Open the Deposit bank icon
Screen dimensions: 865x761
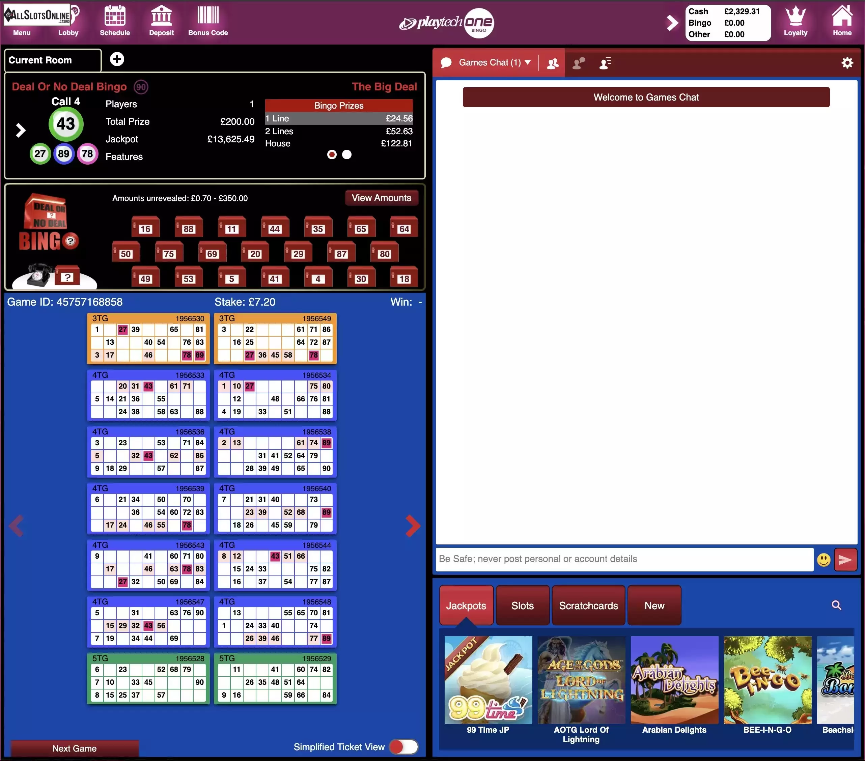(161, 16)
